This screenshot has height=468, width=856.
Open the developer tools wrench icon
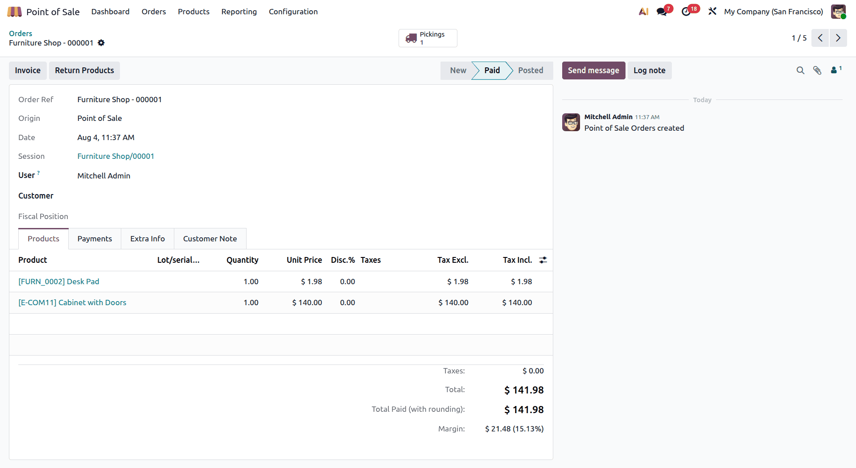[x=712, y=12]
